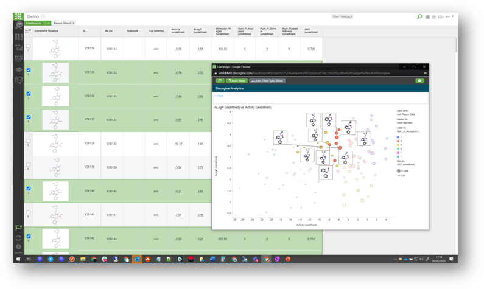The width and height of the screenshot is (484, 289).
Task: Click the QED value 0.745 in row 1
Action: coord(311,49)
